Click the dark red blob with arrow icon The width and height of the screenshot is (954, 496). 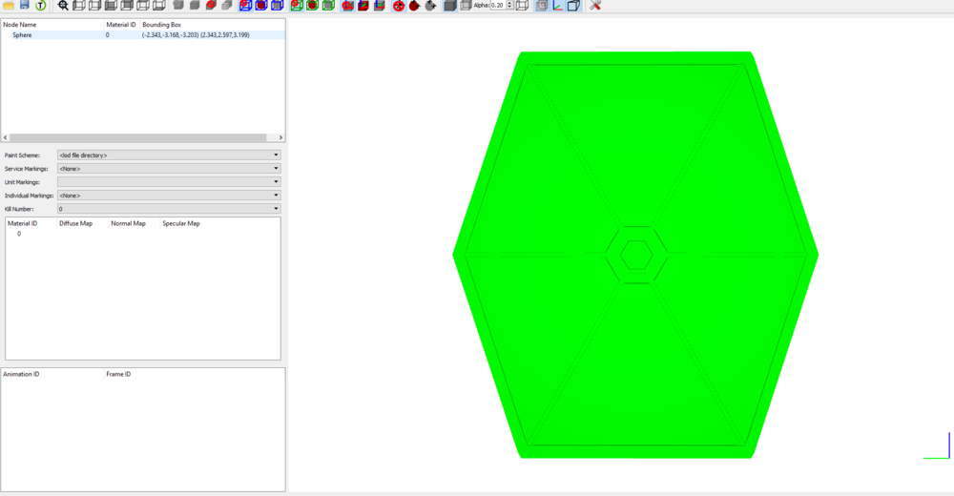tap(414, 6)
